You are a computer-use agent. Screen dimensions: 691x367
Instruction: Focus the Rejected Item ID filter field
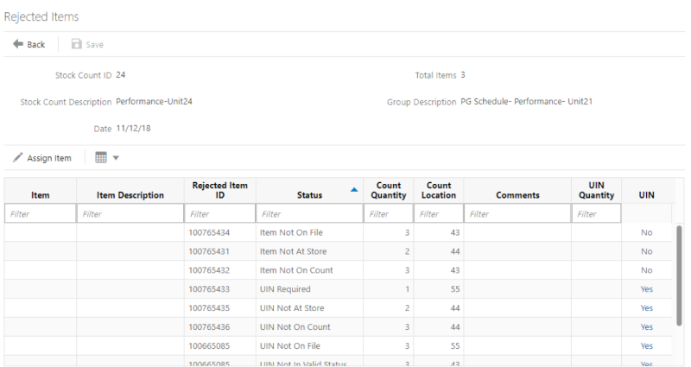(219, 213)
